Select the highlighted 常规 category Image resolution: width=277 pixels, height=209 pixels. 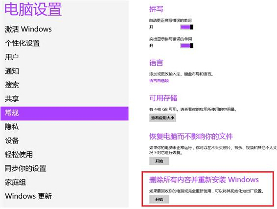tap(65, 114)
